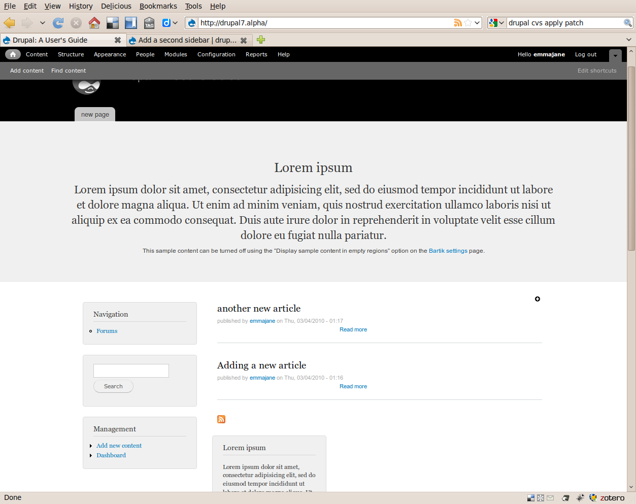This screenshot has width=636, height=504.
Task: Expand the tab overflow chevron on the right
Action: (x=628, y=40)
